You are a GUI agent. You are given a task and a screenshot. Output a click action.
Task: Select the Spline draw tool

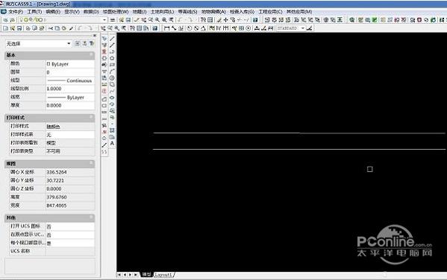pyautogui.click(x=112, y=91)
